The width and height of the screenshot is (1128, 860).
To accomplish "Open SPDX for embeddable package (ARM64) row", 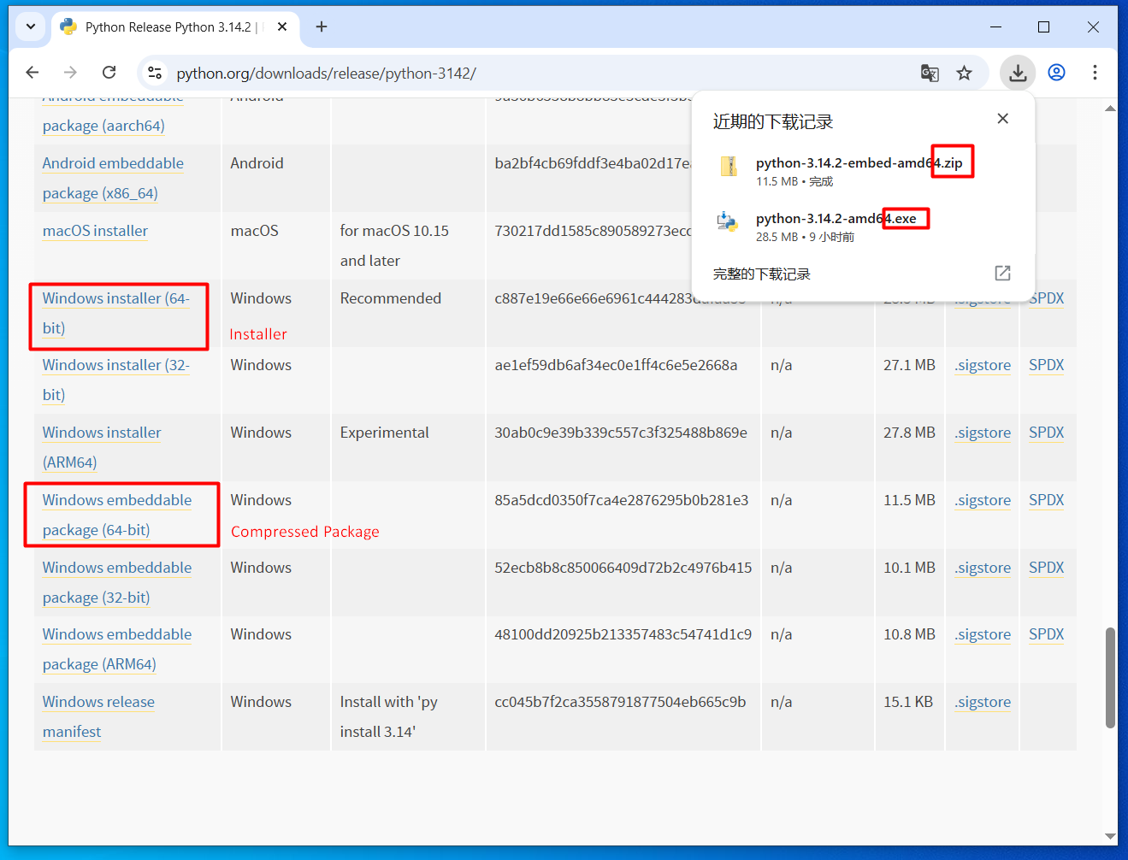I will 1047,634.
